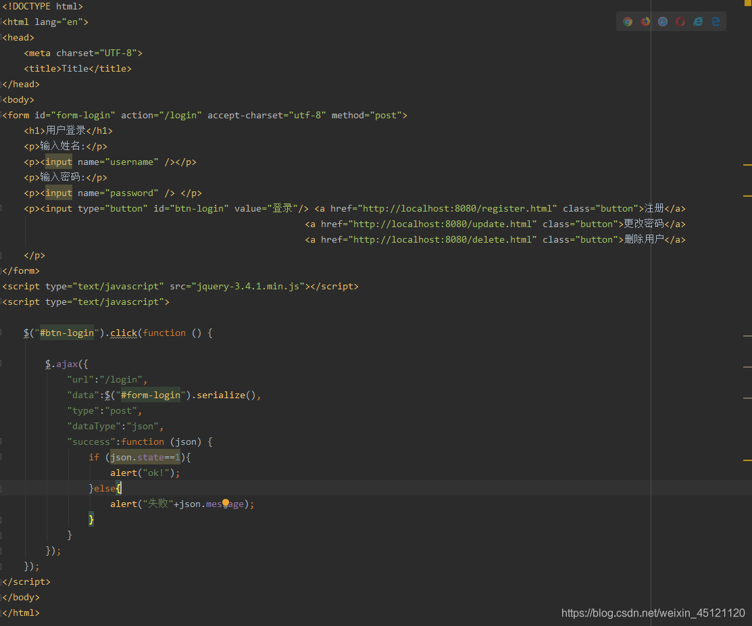The width and height of the screenshot is (752, 626).
Task: Click highlighted input tag on the username line
Action: pyautogui.click(x=59, y=162)
